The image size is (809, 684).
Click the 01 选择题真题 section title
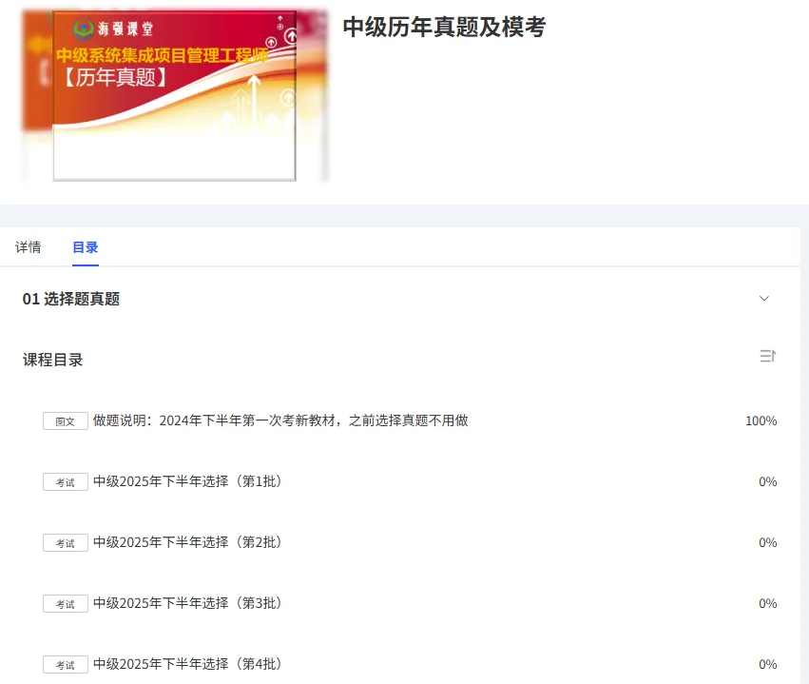[x=71, y=299]
